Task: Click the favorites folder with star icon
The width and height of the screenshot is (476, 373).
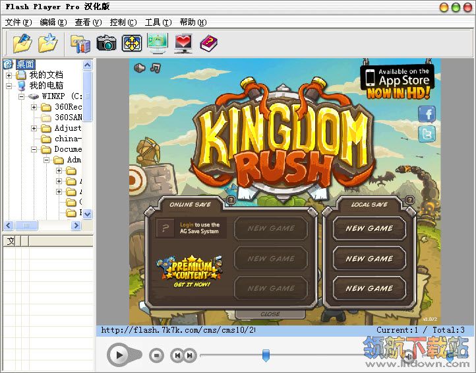Action: pyautogui.click(x=48, y=43)
